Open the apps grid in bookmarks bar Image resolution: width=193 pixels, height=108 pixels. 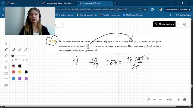pos(3,15)
